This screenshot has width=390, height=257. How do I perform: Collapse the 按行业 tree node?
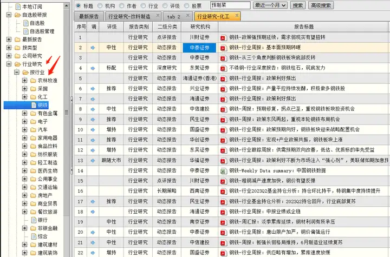pyautogui.click(x=17, y=73)
